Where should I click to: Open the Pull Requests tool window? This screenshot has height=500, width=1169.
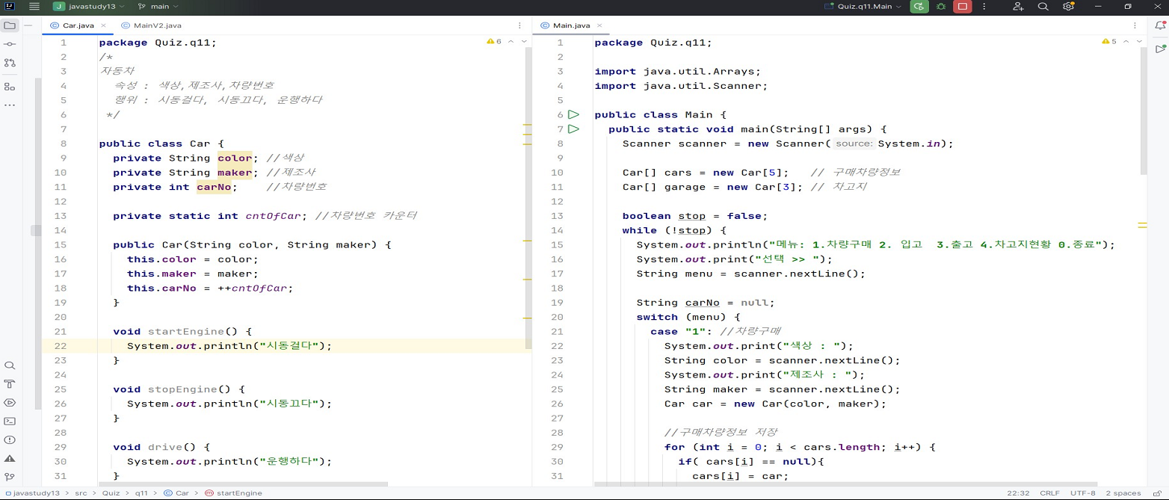coord(10,63)
